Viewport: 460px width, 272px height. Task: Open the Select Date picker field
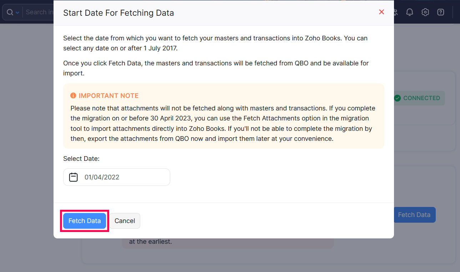pos(116,177)
